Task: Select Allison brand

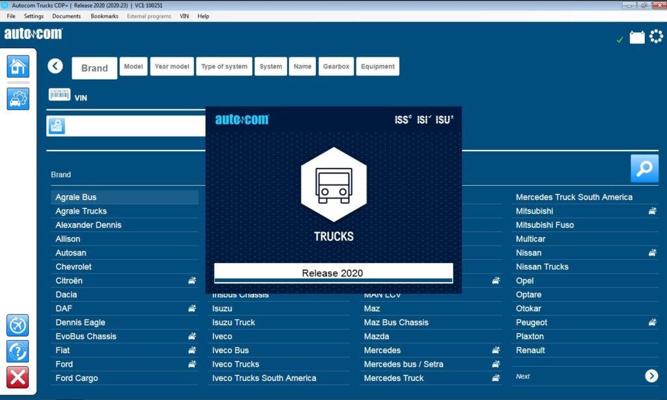Action: [x=124, y=238]
